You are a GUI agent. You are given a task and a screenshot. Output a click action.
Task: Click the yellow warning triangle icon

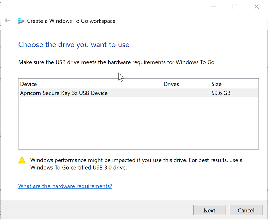[22, 160]
